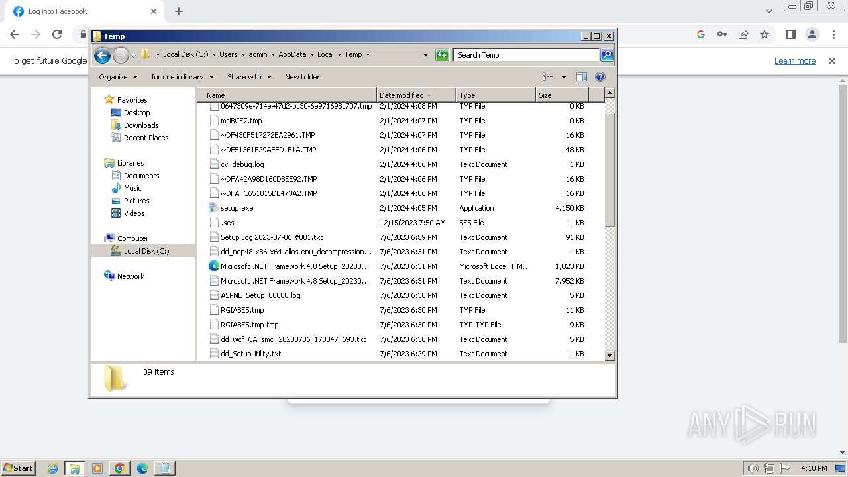
Task: Select the setup.exe application icon
Action: pyautogui.click(x=214, y=208)
